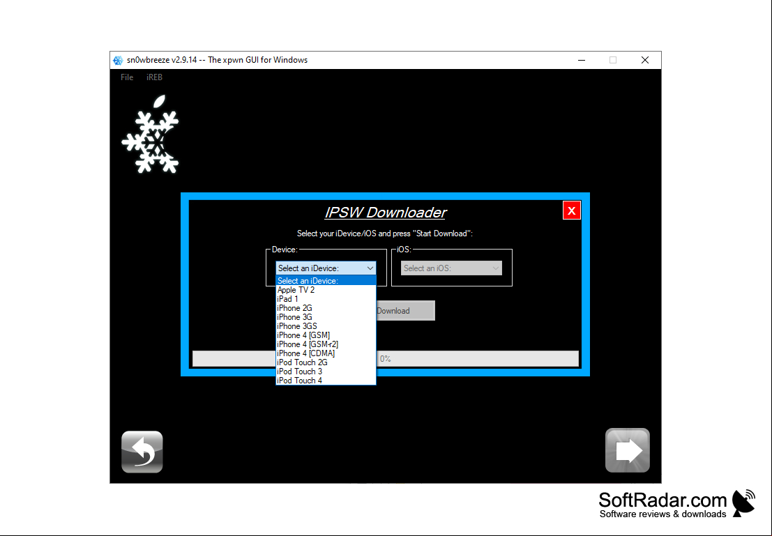Minimize the sn0wbreeze window
The image size is (772, 536).
coord(582,60)
